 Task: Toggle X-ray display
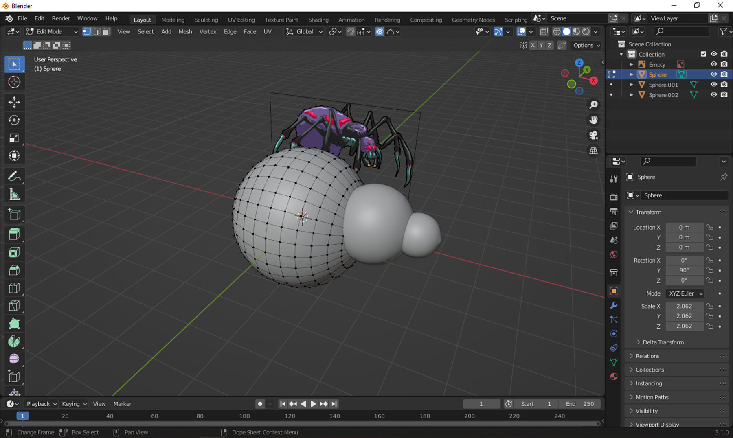pyautogui.click(x=544, y=31)
